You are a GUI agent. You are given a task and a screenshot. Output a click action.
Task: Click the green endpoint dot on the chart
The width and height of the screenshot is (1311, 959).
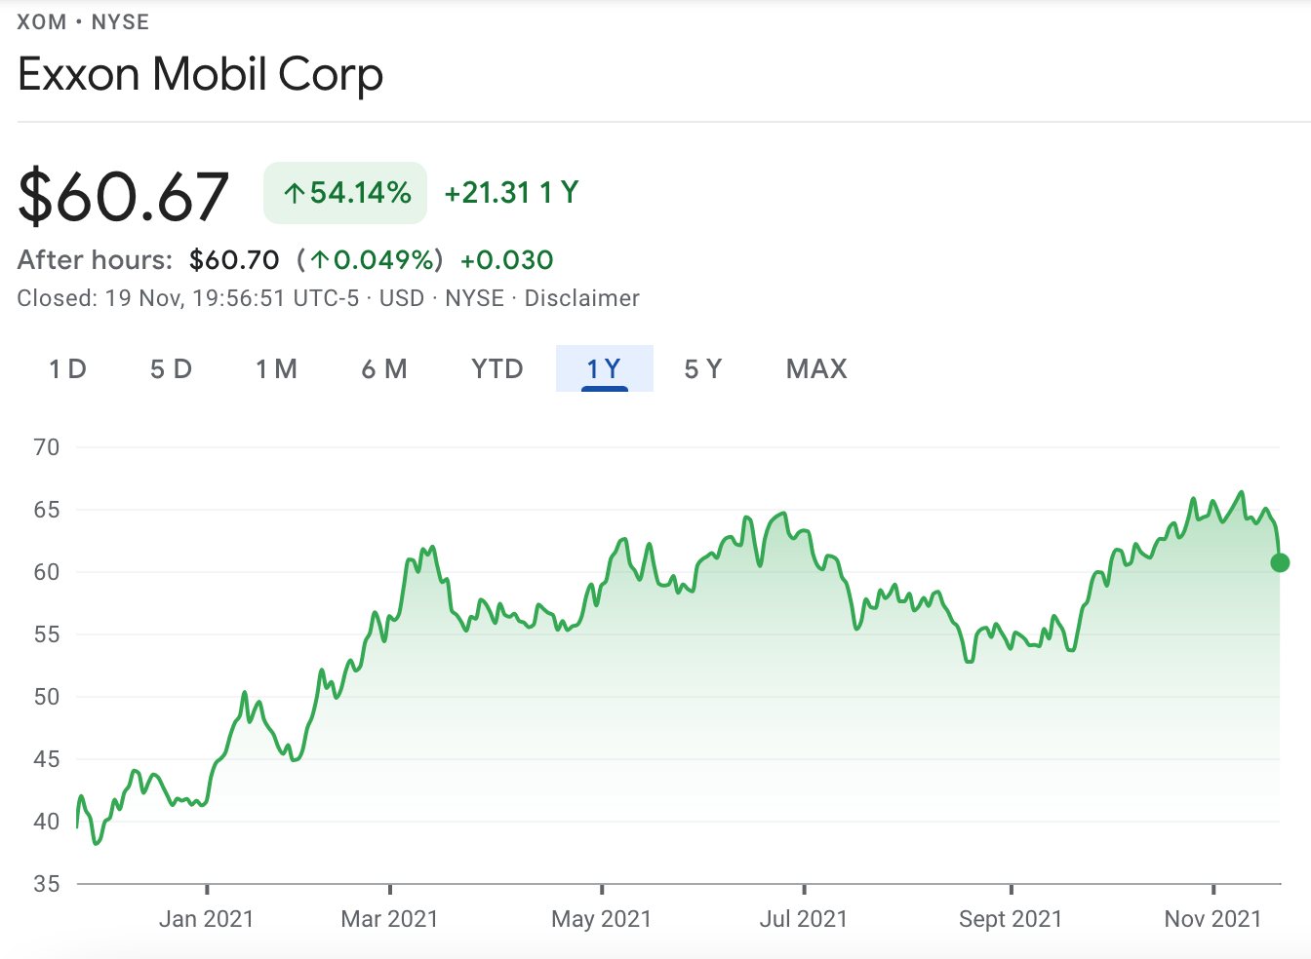click(x=1279, y=562)
